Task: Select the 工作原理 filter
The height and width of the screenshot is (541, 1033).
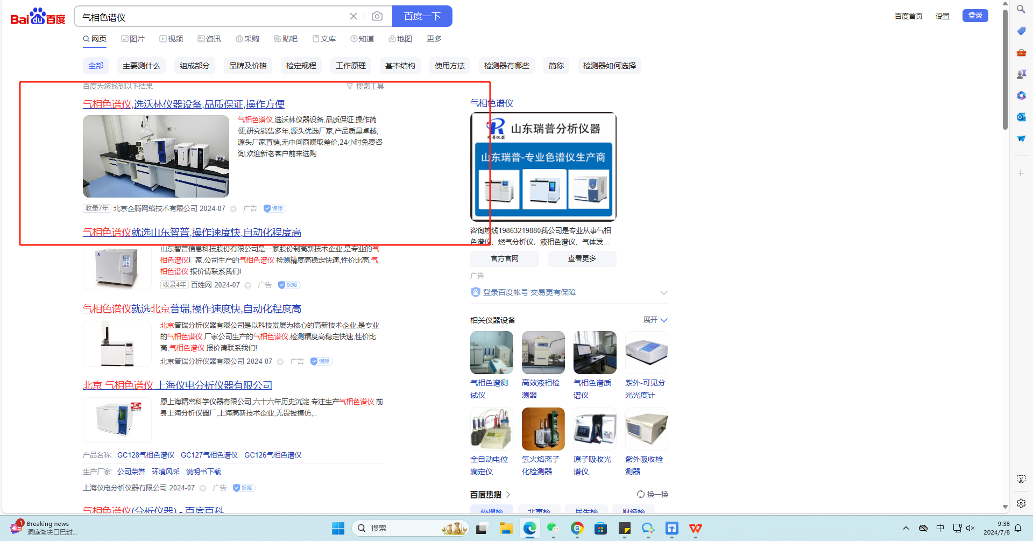Action: tap(351, 66)
